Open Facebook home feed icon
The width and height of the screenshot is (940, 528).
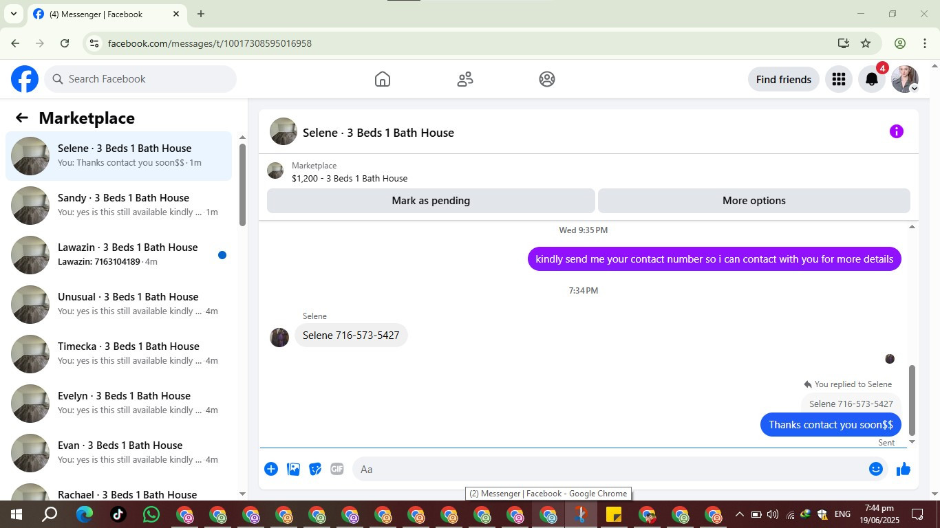click(383, 79)
